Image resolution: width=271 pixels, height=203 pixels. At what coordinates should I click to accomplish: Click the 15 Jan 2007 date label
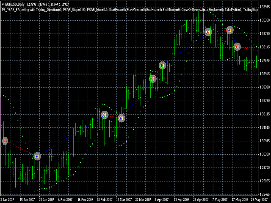[x=27, y=200]
